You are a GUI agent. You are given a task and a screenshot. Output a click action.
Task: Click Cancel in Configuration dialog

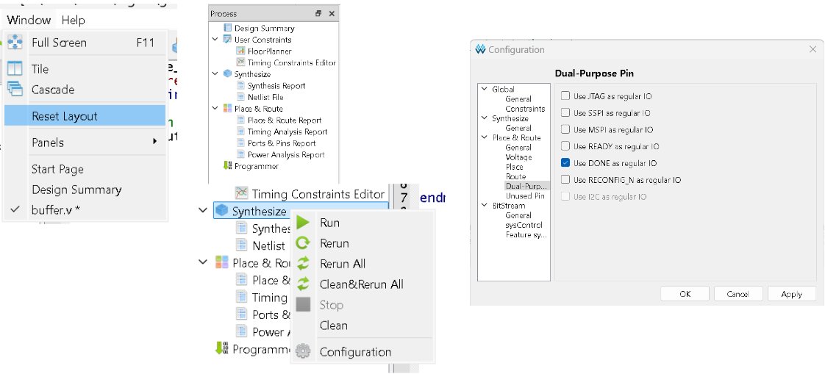point(737,294)
